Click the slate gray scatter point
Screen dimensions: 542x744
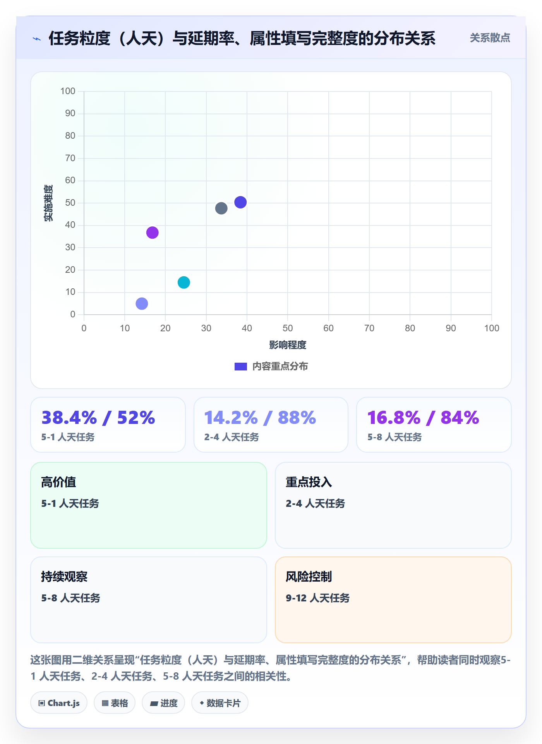pyautogui.click(x=221, y=208)
